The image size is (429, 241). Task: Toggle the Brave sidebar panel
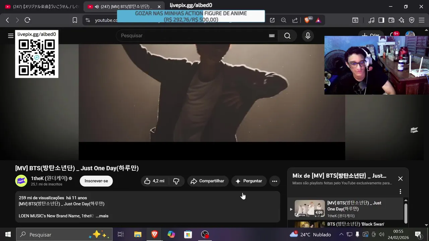tap(381, 20)
